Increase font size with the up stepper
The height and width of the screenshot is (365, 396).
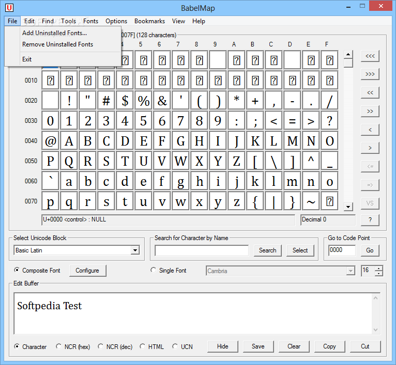pos(379,268)
